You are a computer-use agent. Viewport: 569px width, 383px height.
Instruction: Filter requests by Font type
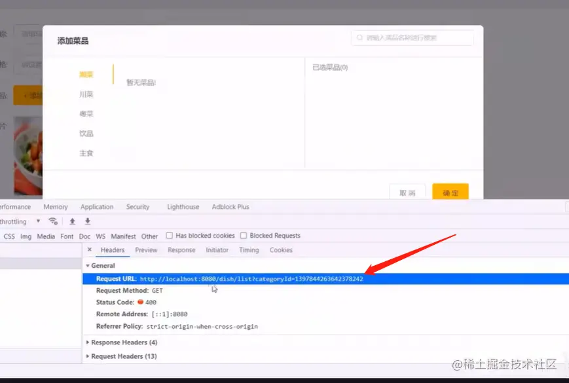(x=67, y=236)
